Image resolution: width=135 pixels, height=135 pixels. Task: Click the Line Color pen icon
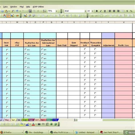[x=27, y=124]
